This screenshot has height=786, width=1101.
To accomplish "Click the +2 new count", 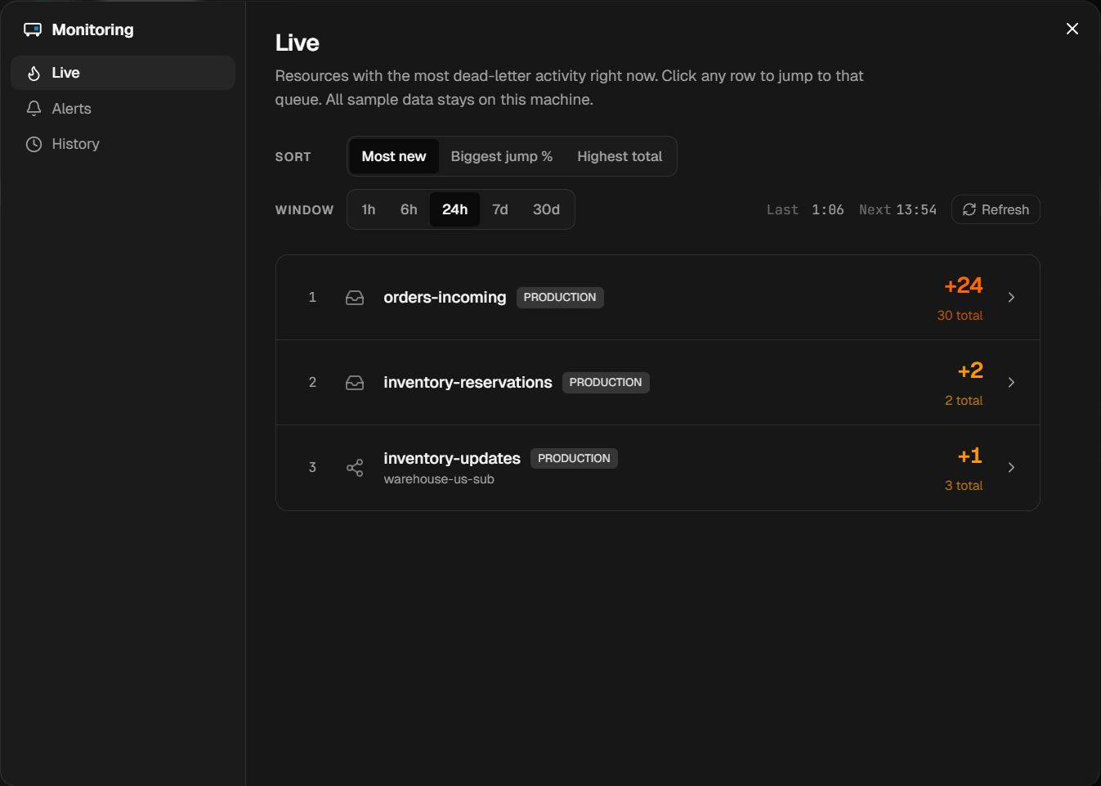I will [x=970, y=371].
